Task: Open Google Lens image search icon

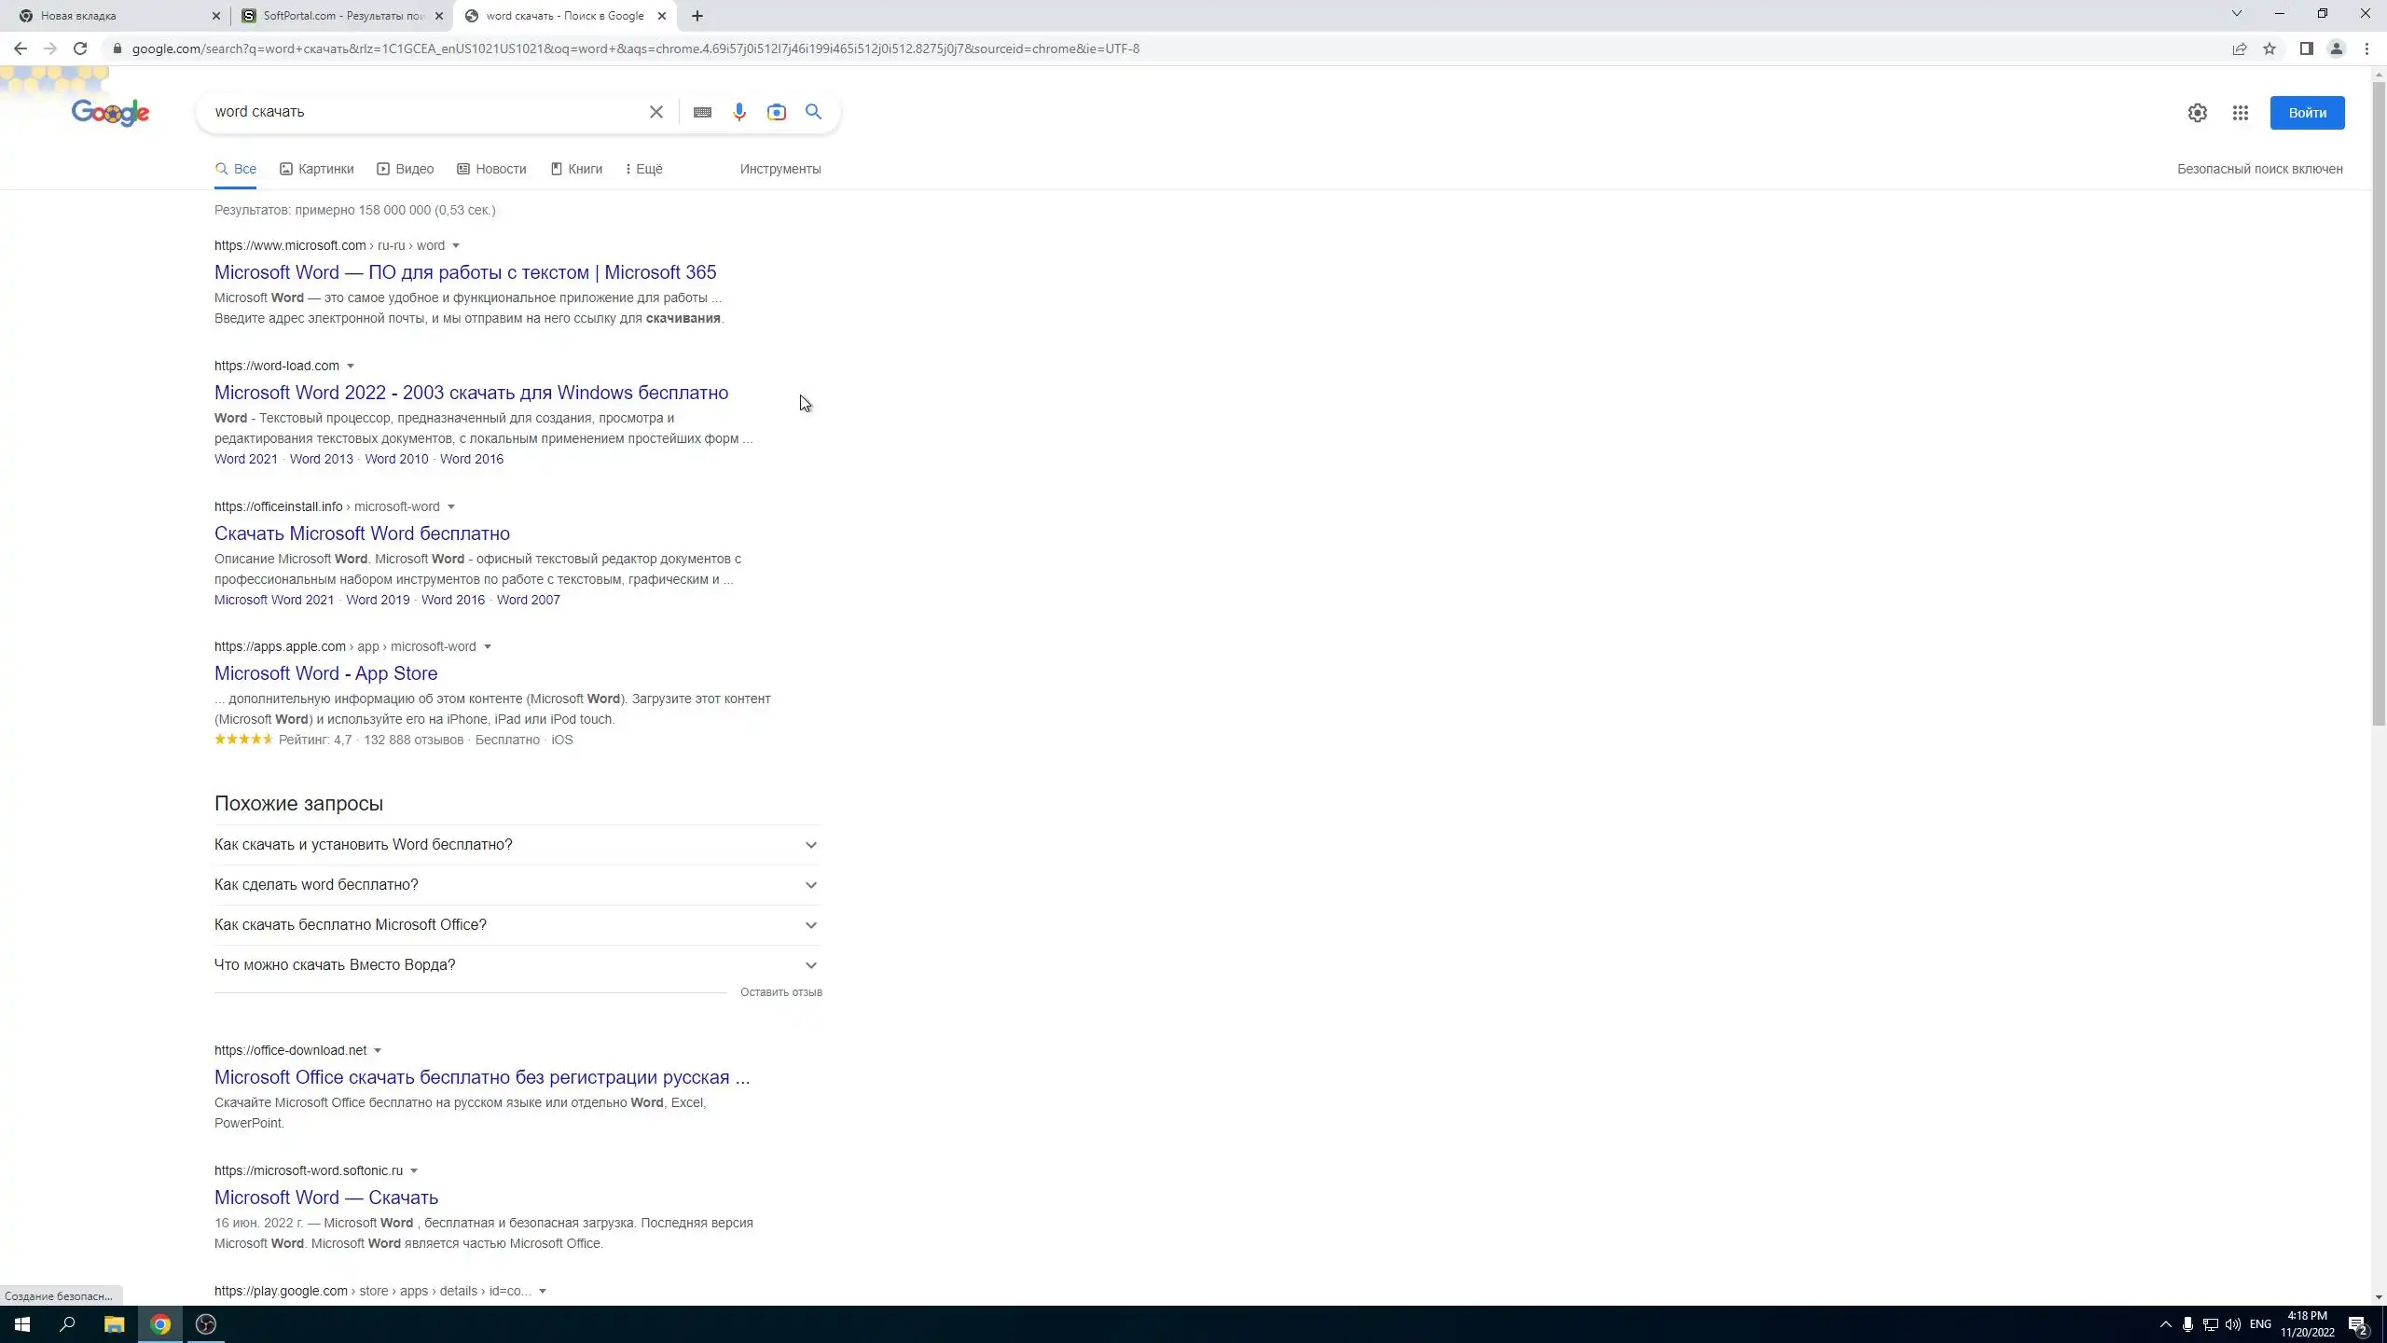Action: point(776,112)
